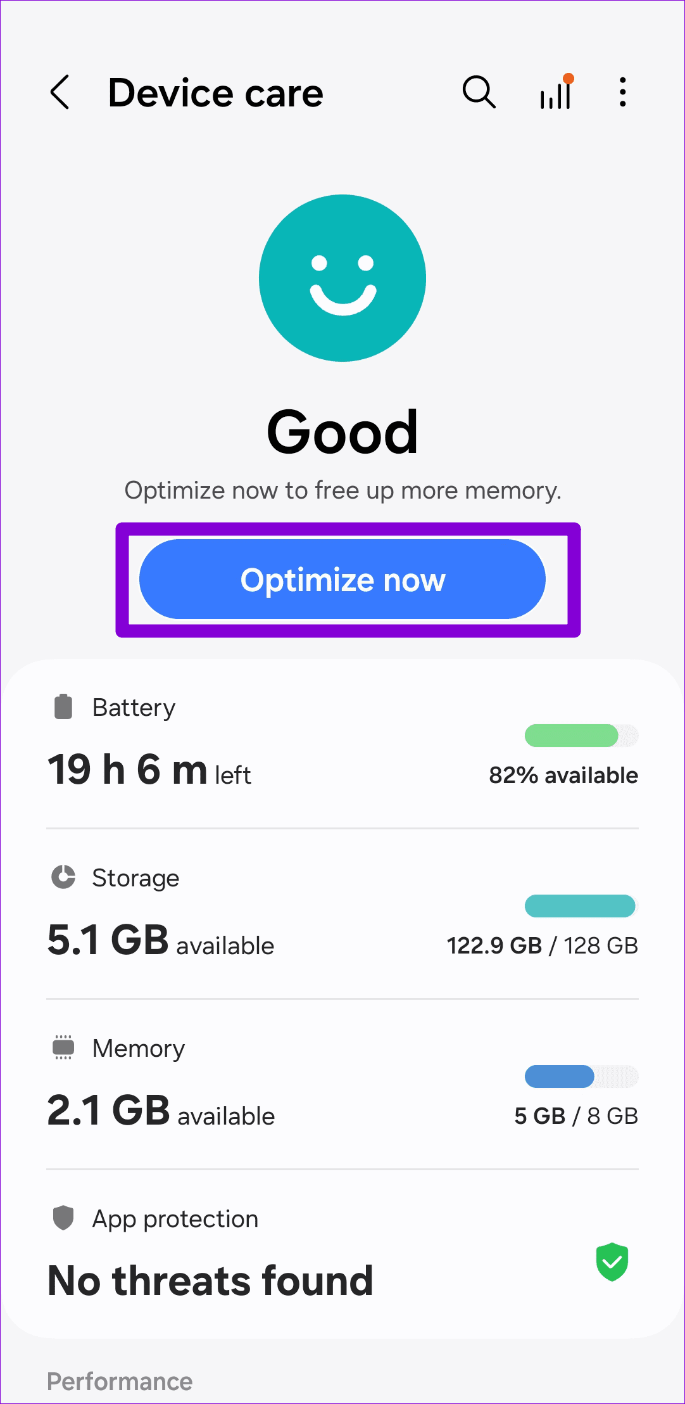Viewport: 685px width, 1404px height.
Task: Tap the green shield checkmark icon
Action: click(x=612, y=1262)
